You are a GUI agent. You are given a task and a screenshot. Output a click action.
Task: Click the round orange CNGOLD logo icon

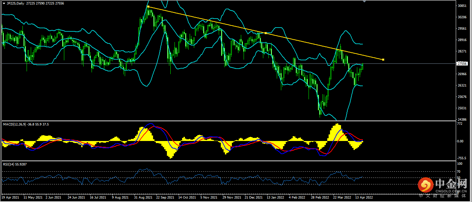(426, 186)
